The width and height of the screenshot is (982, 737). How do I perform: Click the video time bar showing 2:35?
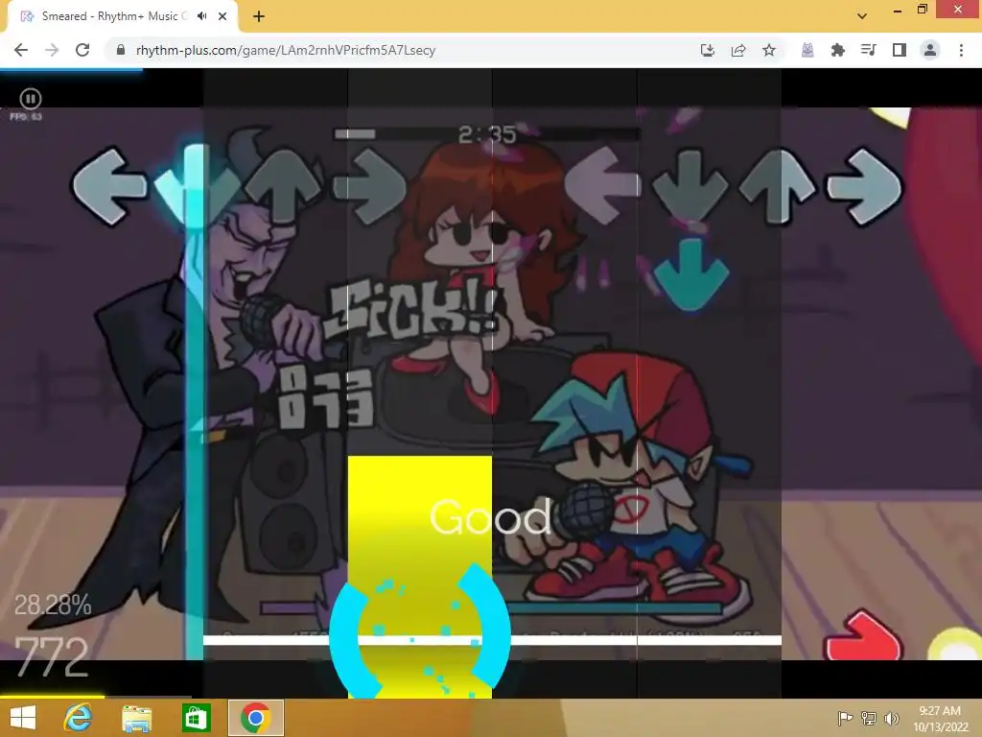[487, 134]
